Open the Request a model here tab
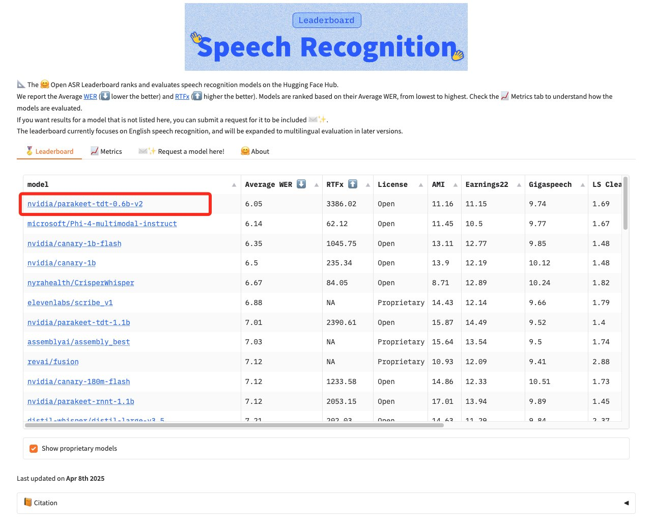The height and width of the screenshot is (521, 654). click(x=181, y=151)
